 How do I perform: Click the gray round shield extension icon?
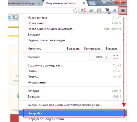(x=99, y=11)
